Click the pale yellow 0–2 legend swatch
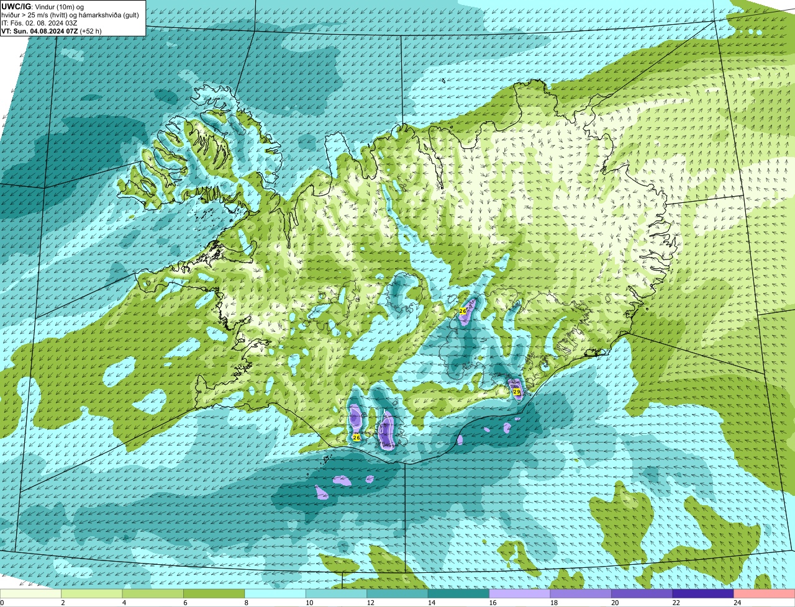The width and height of the screenshot is (795, 607). (31, 594)
